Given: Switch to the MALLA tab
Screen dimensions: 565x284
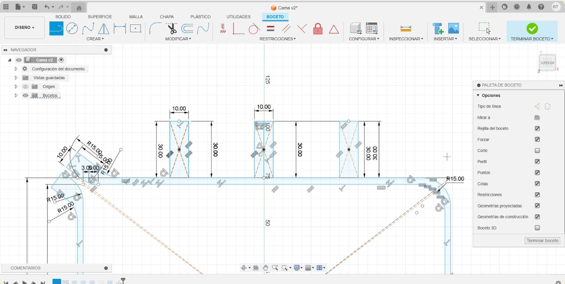Looking at the screenshot, I should (136, 17).
